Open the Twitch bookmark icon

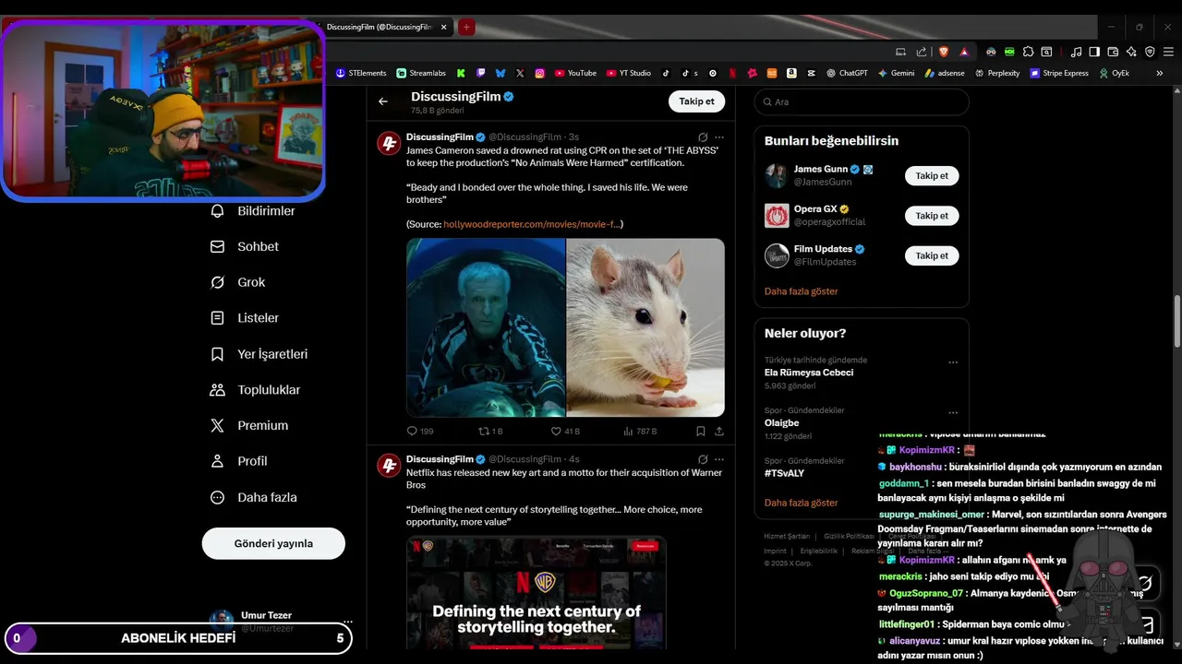coord(480,73)
